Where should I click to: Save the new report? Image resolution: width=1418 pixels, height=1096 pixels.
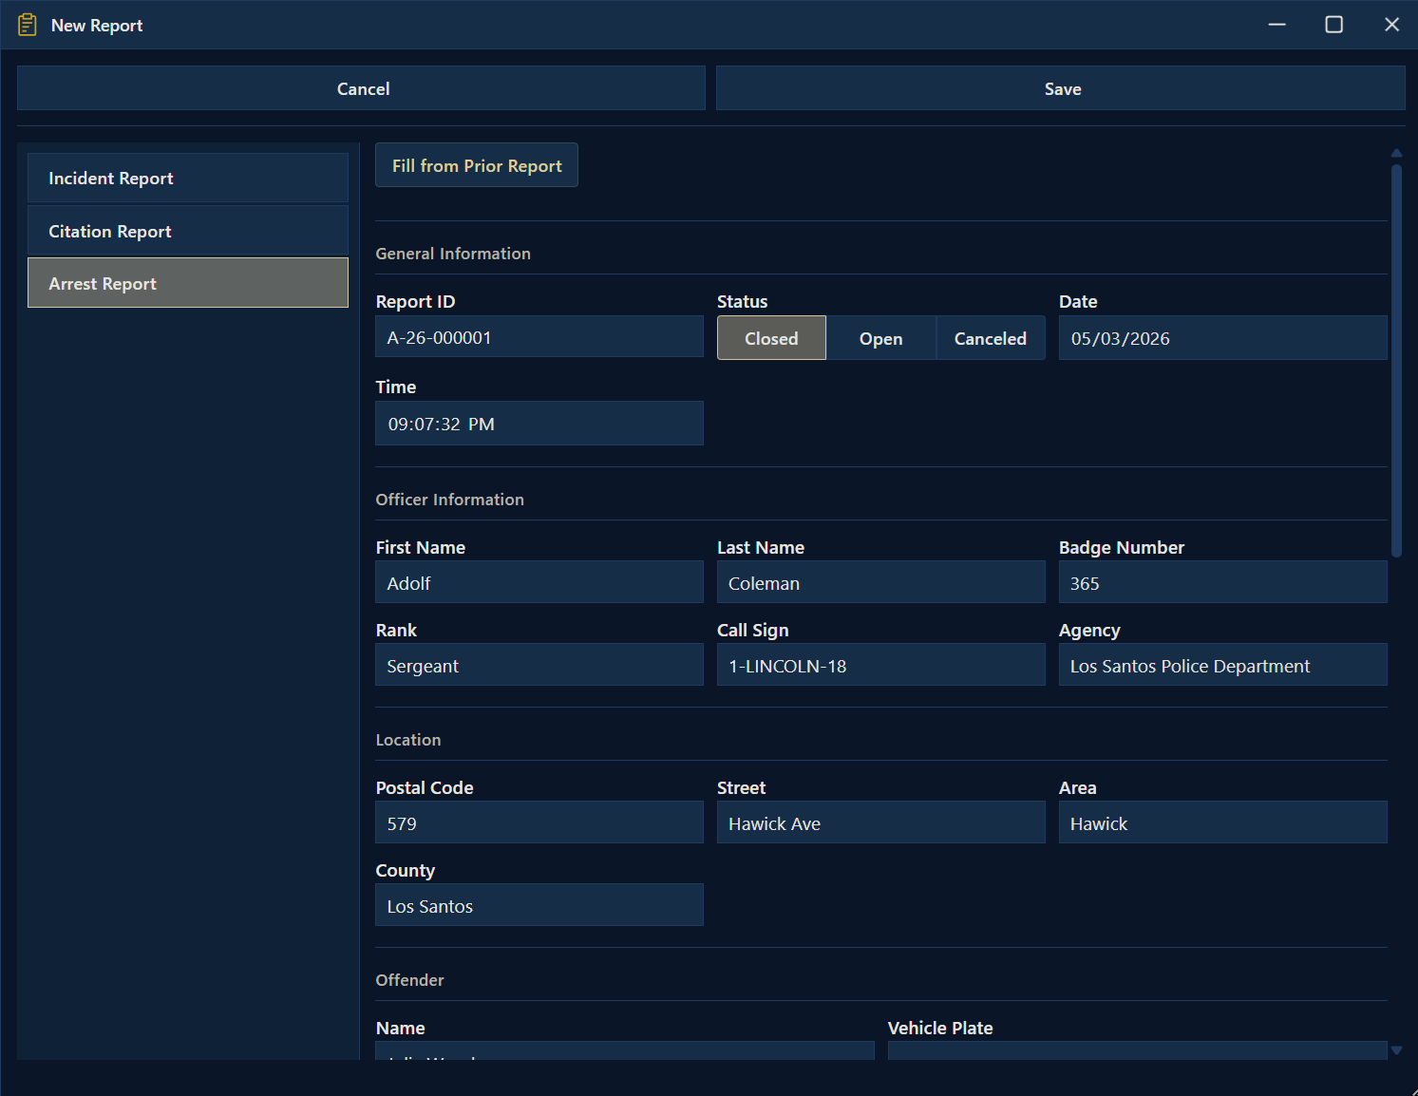pyautogui.click(x=1060, y=88)
